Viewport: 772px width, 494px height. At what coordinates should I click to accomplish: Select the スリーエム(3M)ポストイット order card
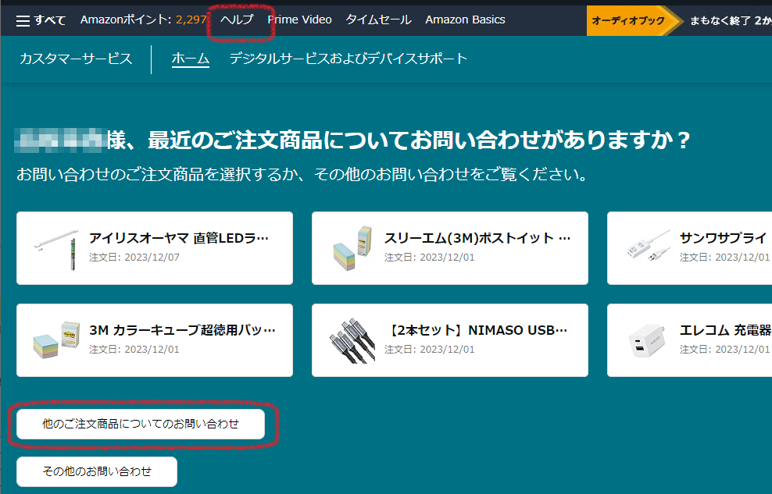pos(450,248)
